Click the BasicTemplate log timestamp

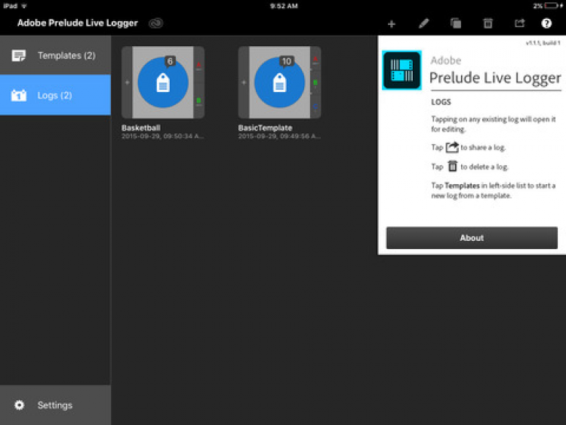[x=279, y=137]
